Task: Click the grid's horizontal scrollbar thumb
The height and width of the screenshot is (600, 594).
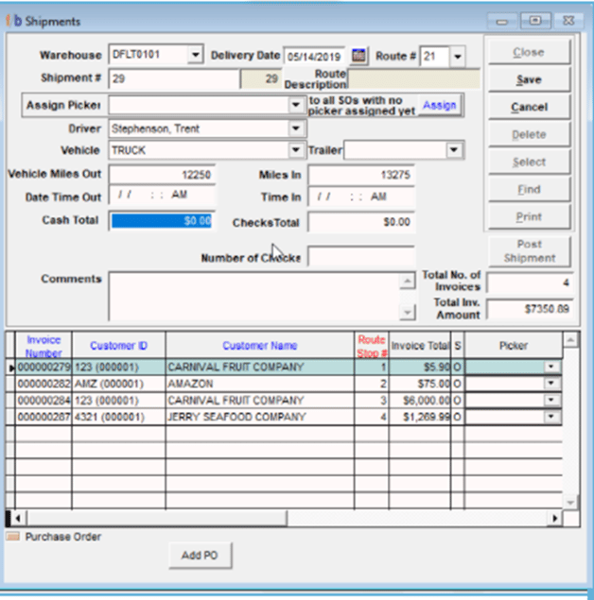Action: click(x=157, y=519)
